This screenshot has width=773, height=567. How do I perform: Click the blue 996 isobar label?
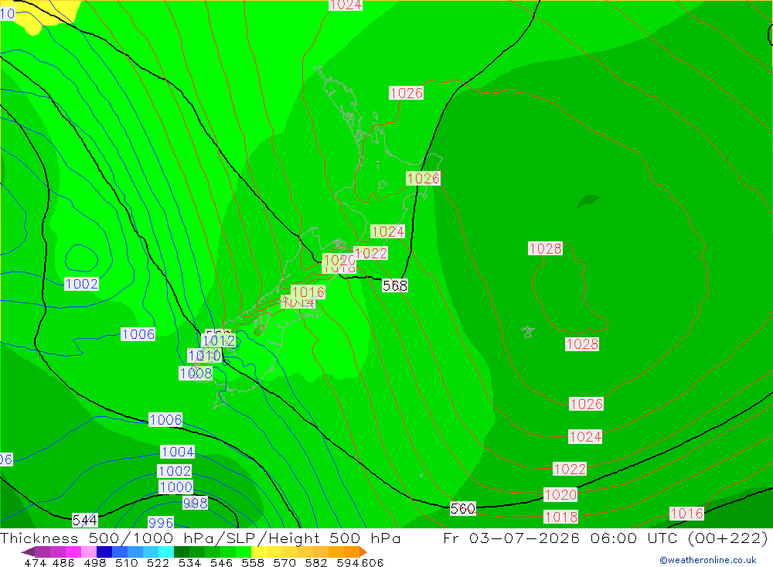(161, 523)
